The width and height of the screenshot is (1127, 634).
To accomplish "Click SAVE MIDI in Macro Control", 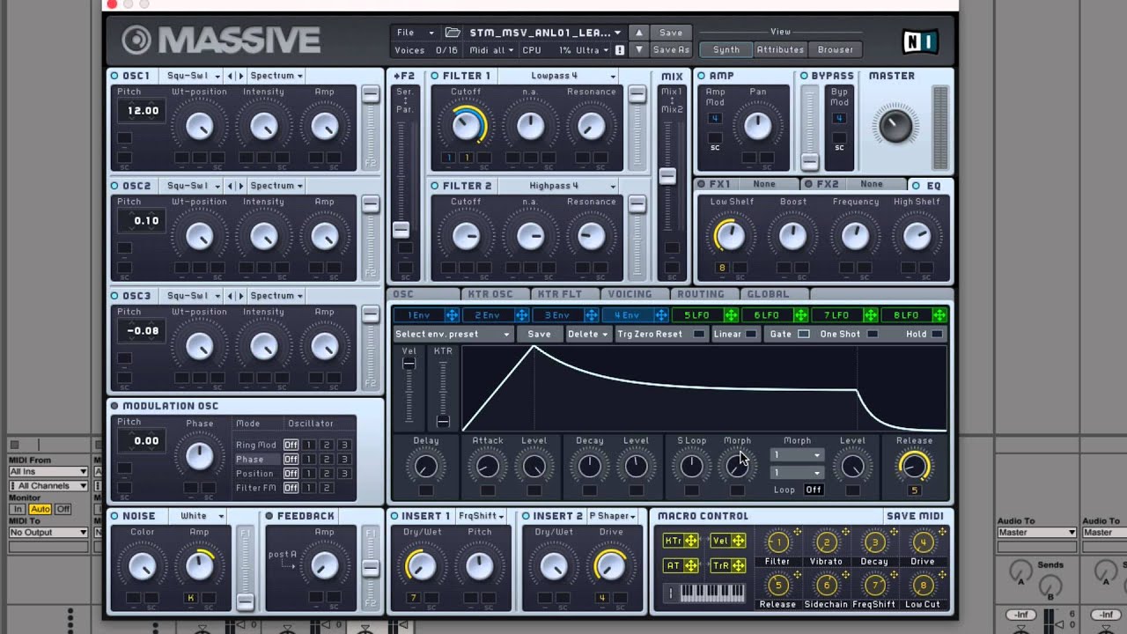I will point(915,516).
